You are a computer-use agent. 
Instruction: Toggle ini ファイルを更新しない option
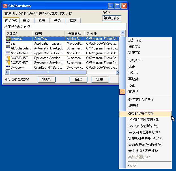(145, 132)
